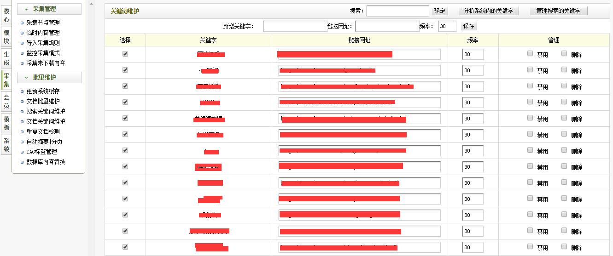Go to 导入采集规则

coord(43,43)
